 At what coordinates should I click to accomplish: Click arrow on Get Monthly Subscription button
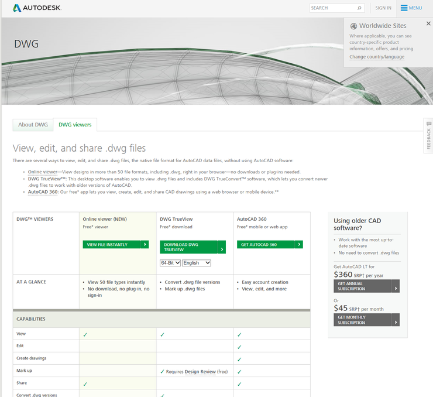(396, 320)
